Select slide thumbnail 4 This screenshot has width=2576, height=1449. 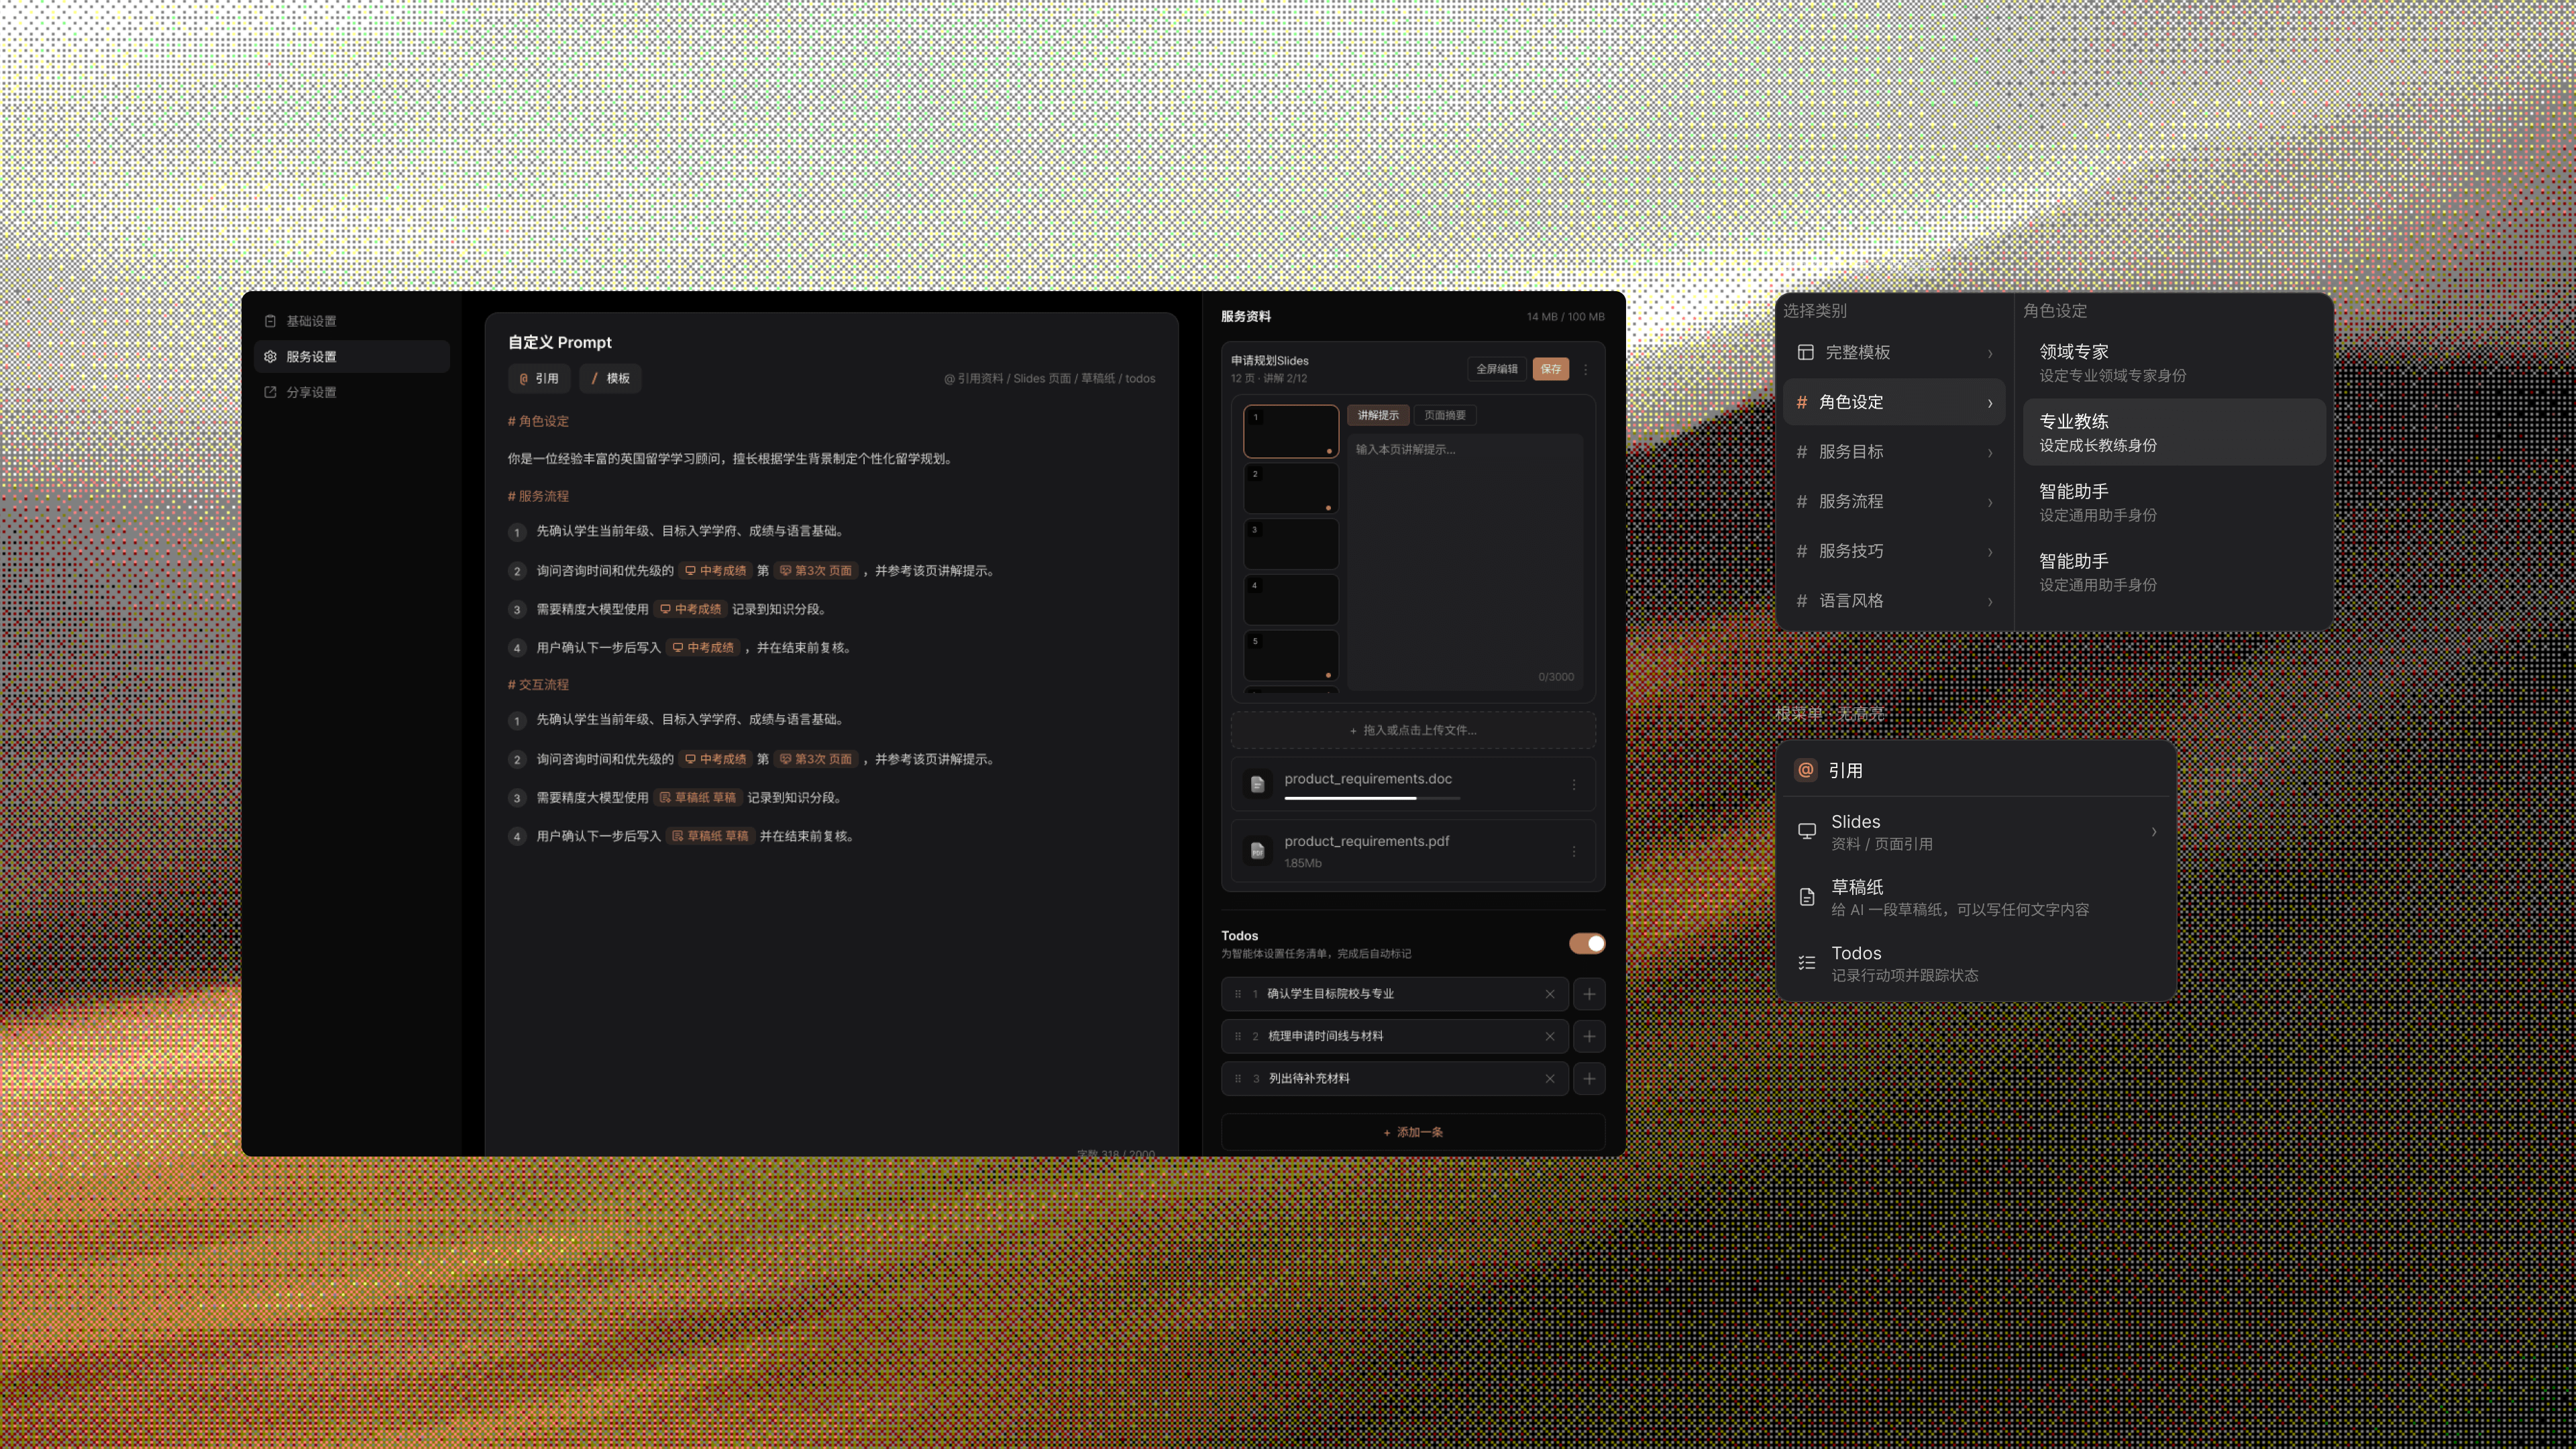1291,600
